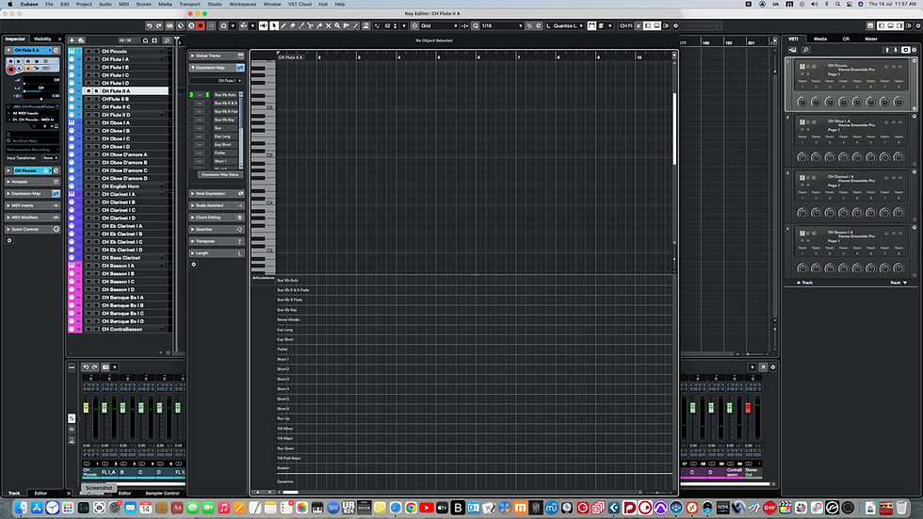Toggle Expression Map activate button in Inspector

56,194
